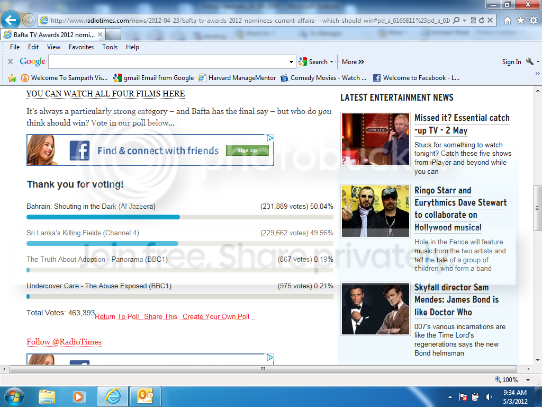This screenshot has width=542, height=407.
Task: Open a new blank tab
Action: pos(113,34)
